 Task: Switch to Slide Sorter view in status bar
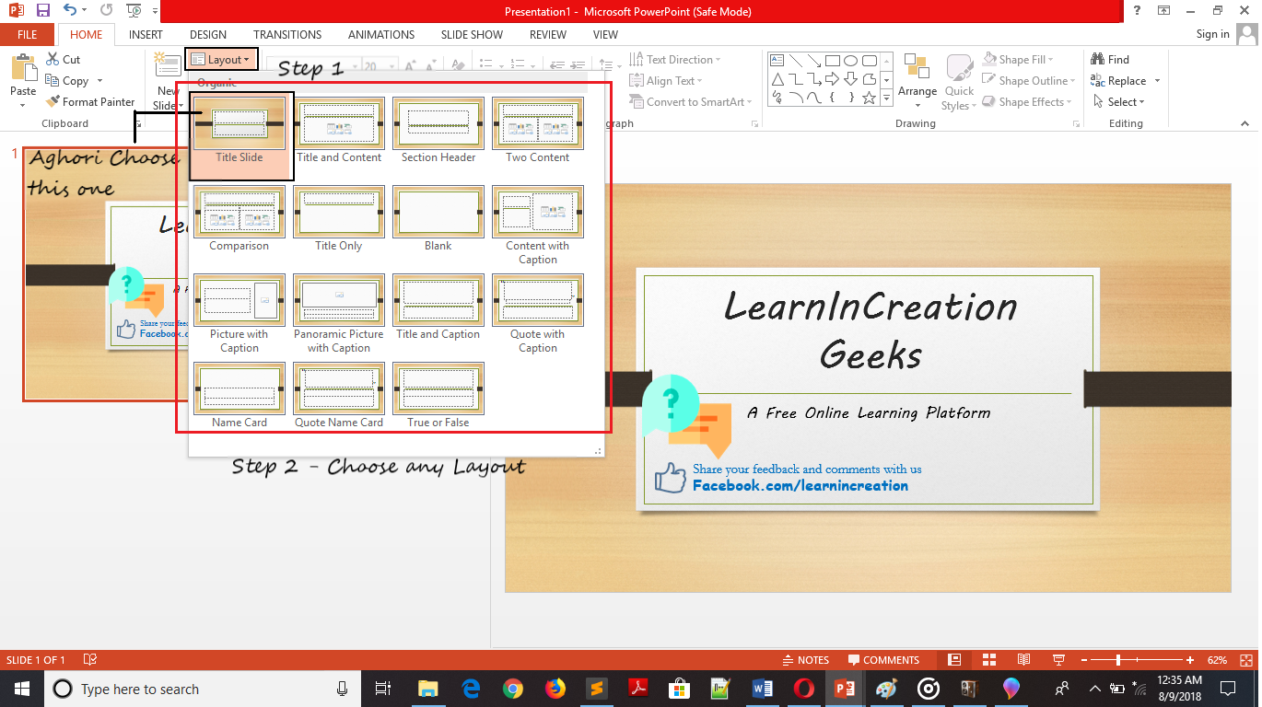point(989,660)
